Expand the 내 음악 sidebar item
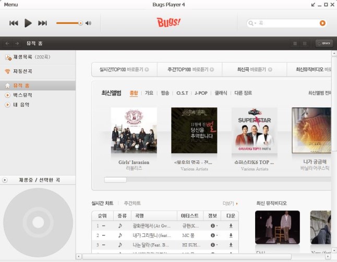The height and width of the screenshot is (262, 337). [x=7, y=105]
